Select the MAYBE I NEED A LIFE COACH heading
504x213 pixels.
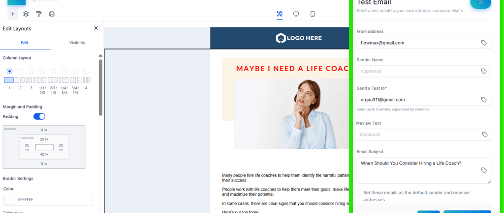coord(292,68)
